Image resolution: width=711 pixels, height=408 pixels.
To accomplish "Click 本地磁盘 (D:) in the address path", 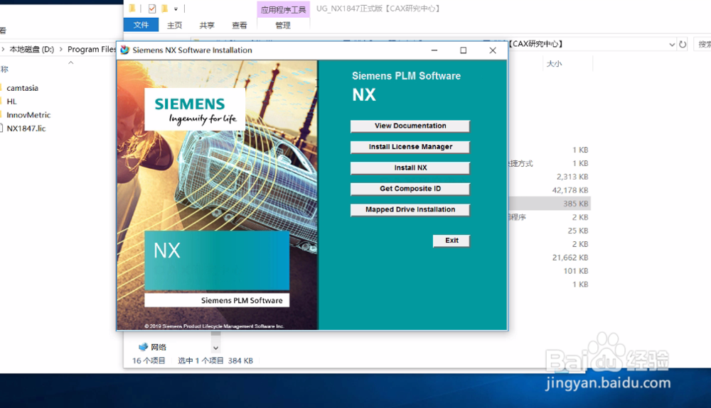I will coord(31,49).
